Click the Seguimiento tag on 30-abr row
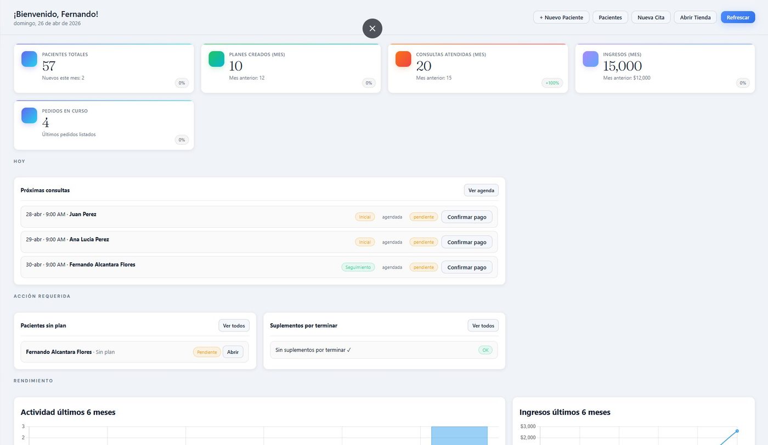 [358, 267]
